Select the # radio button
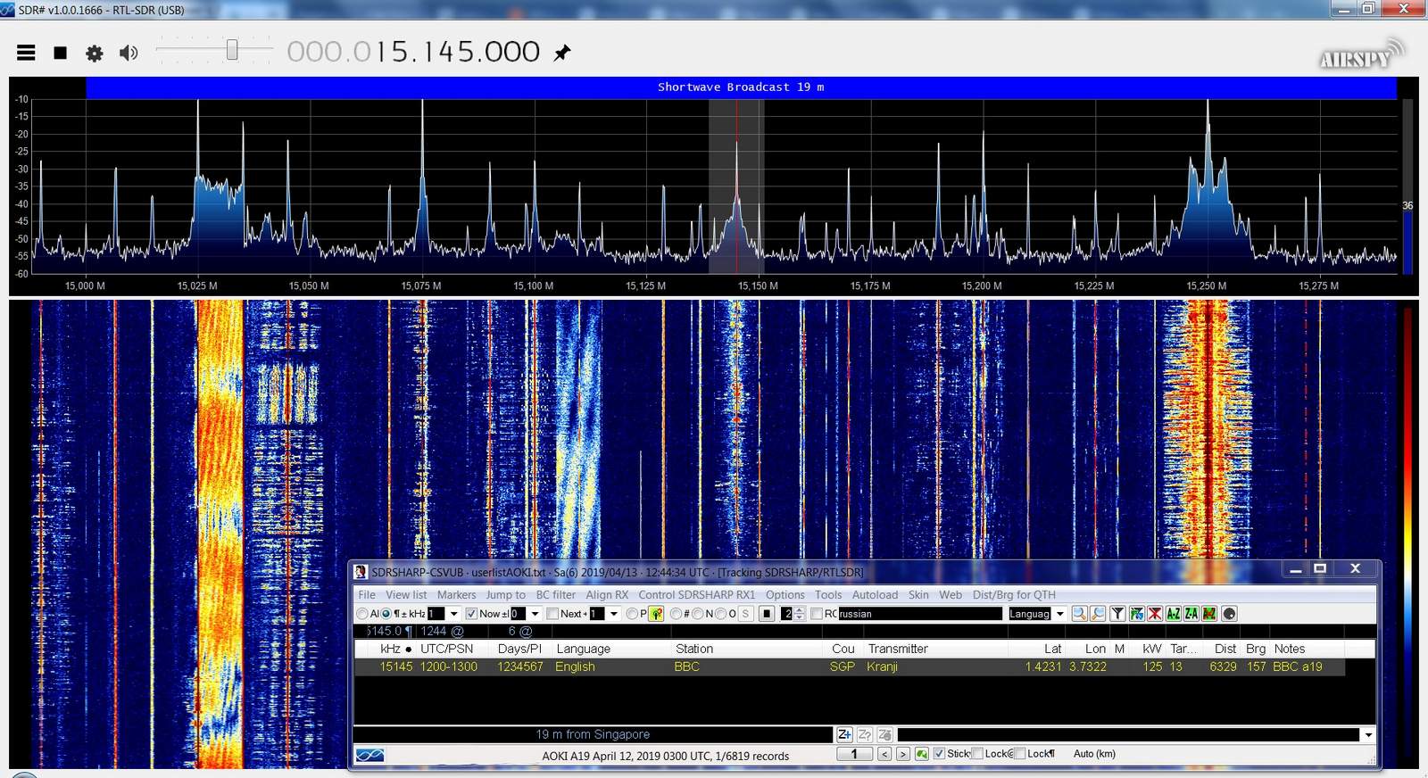The image size is (1428, 778). 676,614
